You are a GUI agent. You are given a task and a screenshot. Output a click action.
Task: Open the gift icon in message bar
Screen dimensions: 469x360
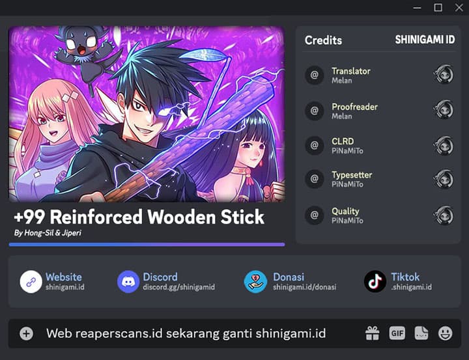coord(372,333)
